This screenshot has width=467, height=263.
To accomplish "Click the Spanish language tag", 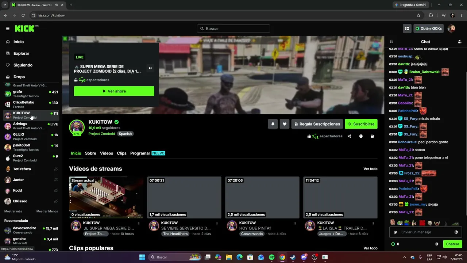I will (x=125, y=134).
